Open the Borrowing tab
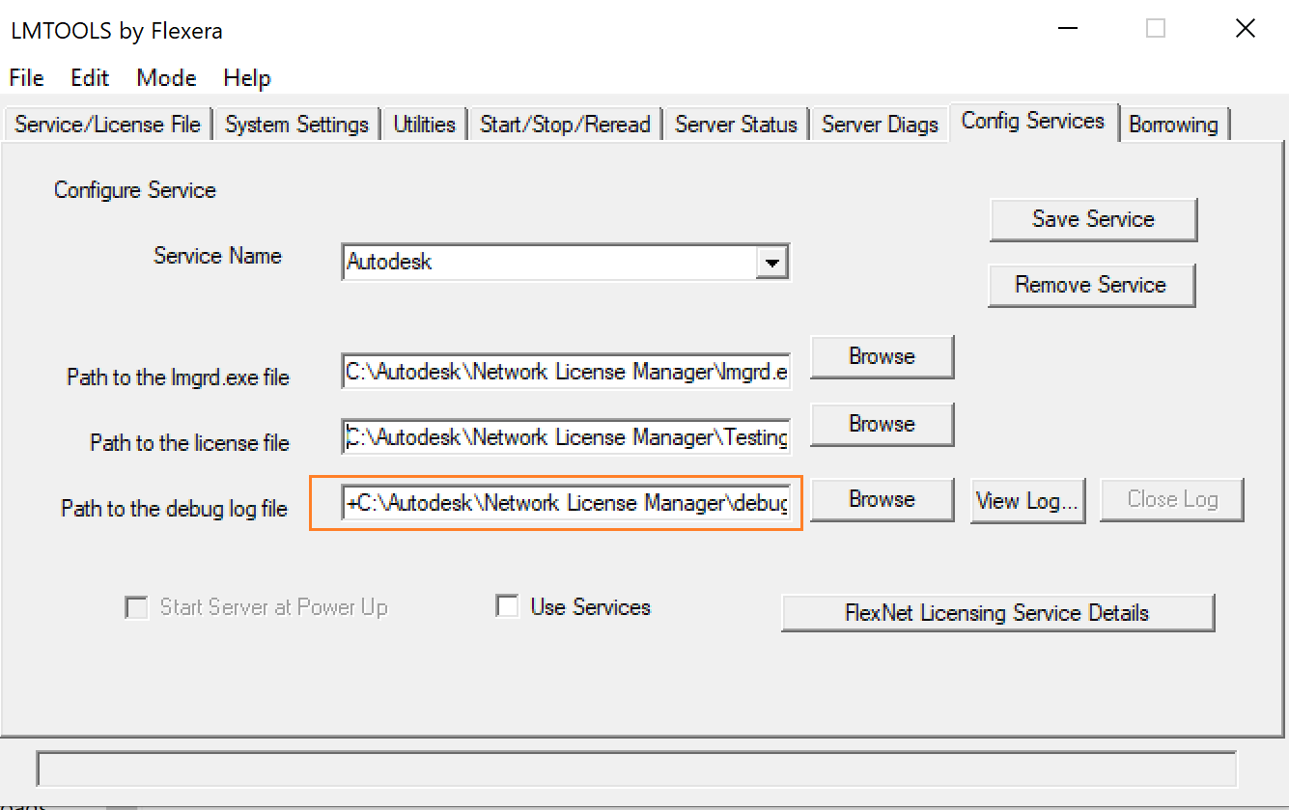The width and height of the screenshot is (1289, 810). (1173, 125)
